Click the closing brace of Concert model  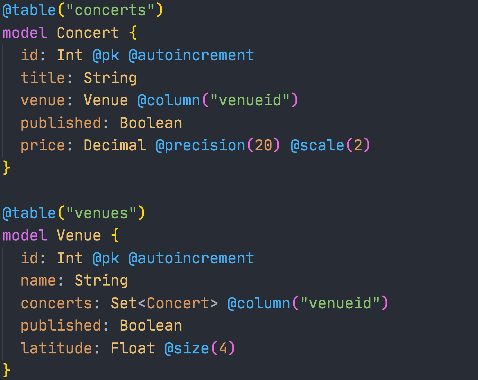pos(7,167)
